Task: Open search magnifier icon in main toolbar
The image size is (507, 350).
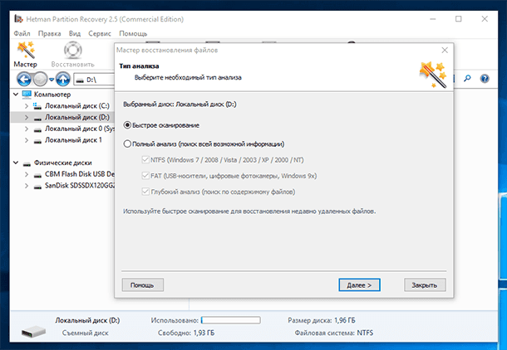Action: (x=467, y=79)
